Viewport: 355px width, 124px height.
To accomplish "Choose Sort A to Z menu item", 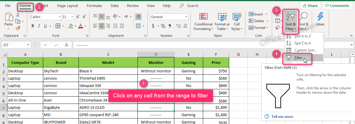I will (304, 36).
